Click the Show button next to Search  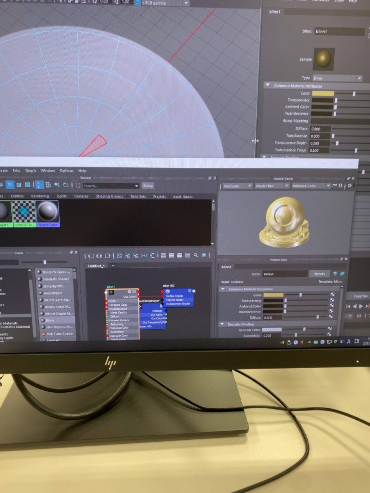click(148, 186)
